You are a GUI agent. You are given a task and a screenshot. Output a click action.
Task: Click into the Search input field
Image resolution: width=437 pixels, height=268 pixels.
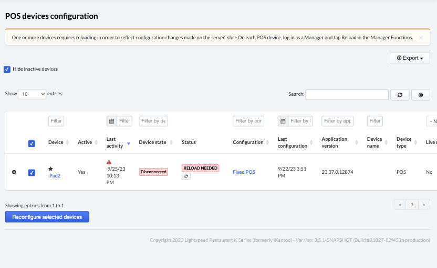(x=347, y=95)
